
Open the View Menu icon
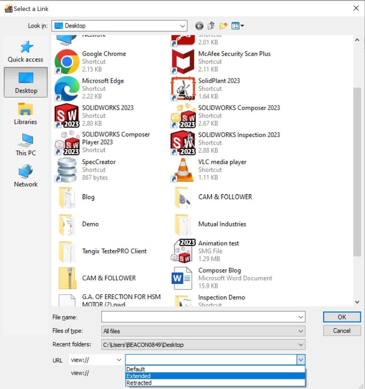pyautogui.click(x=235, y=26)
